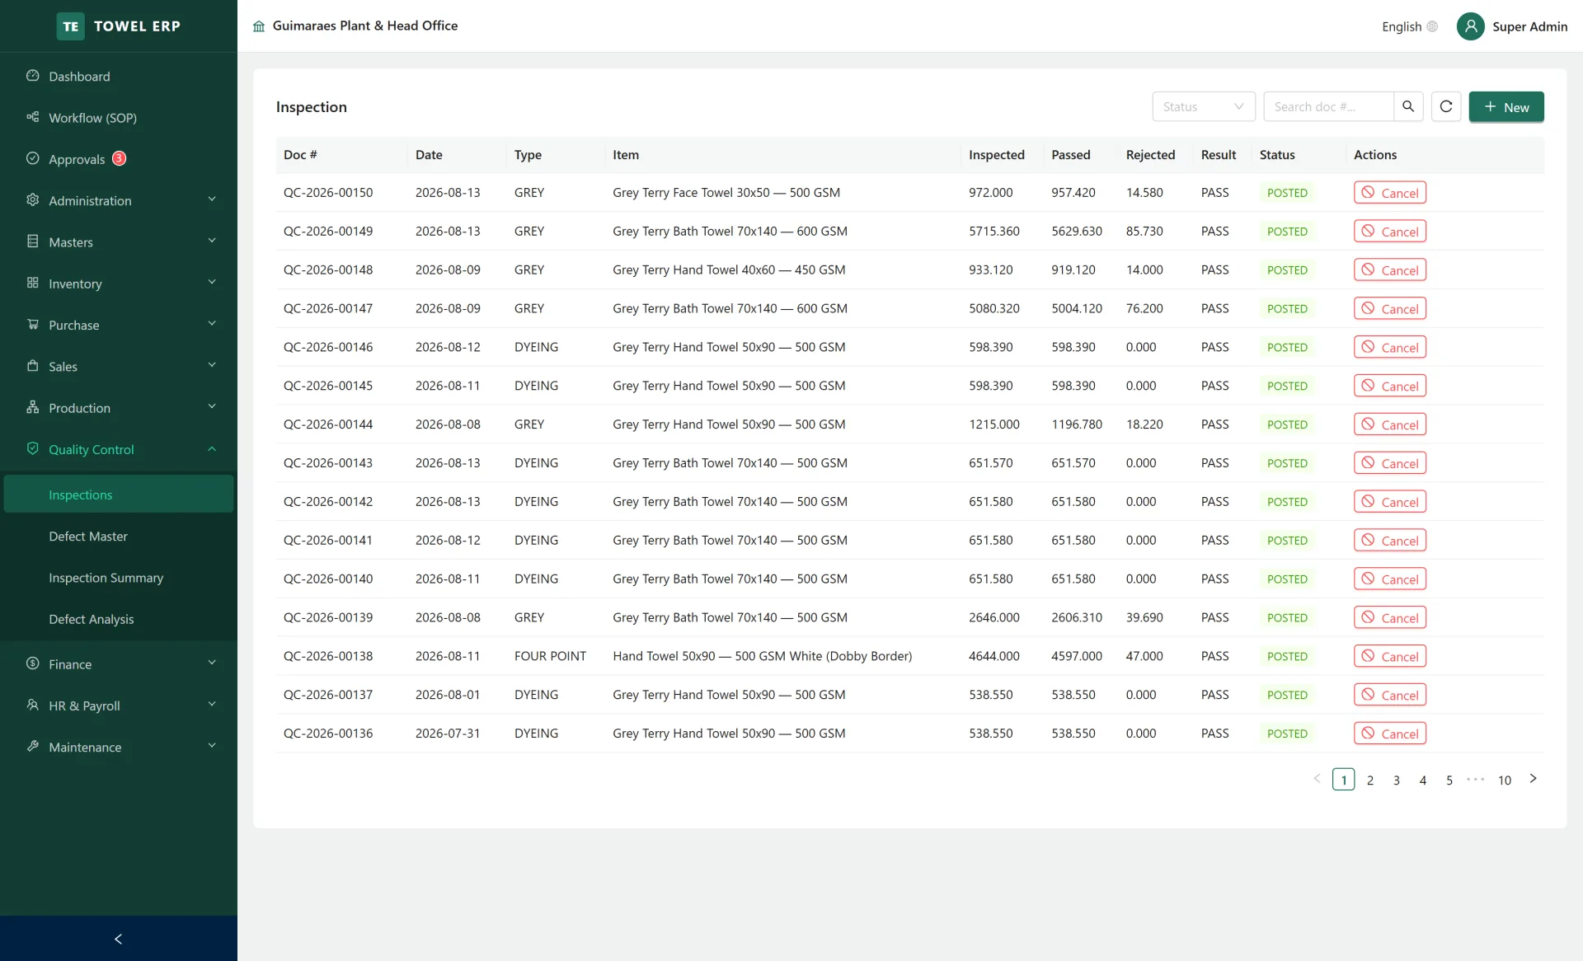Viewport: 1583px width, 961px height.
Task: Expand the Sales menu chevron
Action: (212, 365)
